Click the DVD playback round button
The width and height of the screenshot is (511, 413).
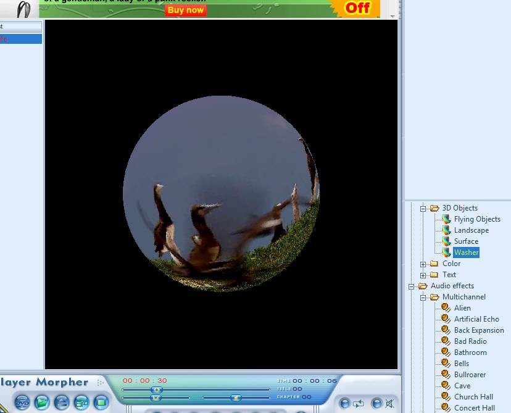[22, 403]
